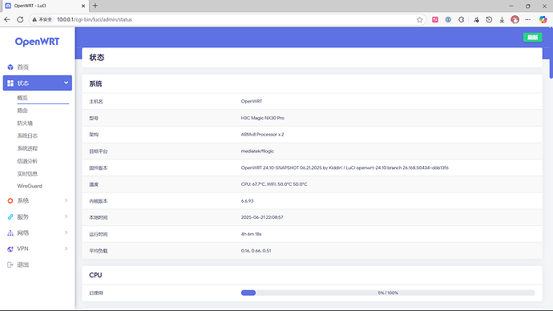Open the 实时信息 realtime info item
This screenshot has width=553, height=311.
point(27,174)
